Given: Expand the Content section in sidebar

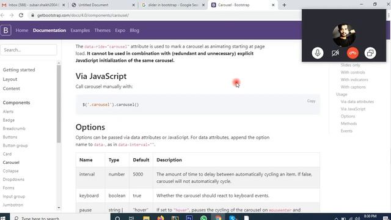Looking at the screenshot, I should tap(11, 89).
